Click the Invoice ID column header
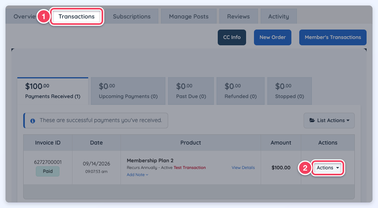This screenshot has height=208, width=378. pyautogui.click(x=48, y=143)
